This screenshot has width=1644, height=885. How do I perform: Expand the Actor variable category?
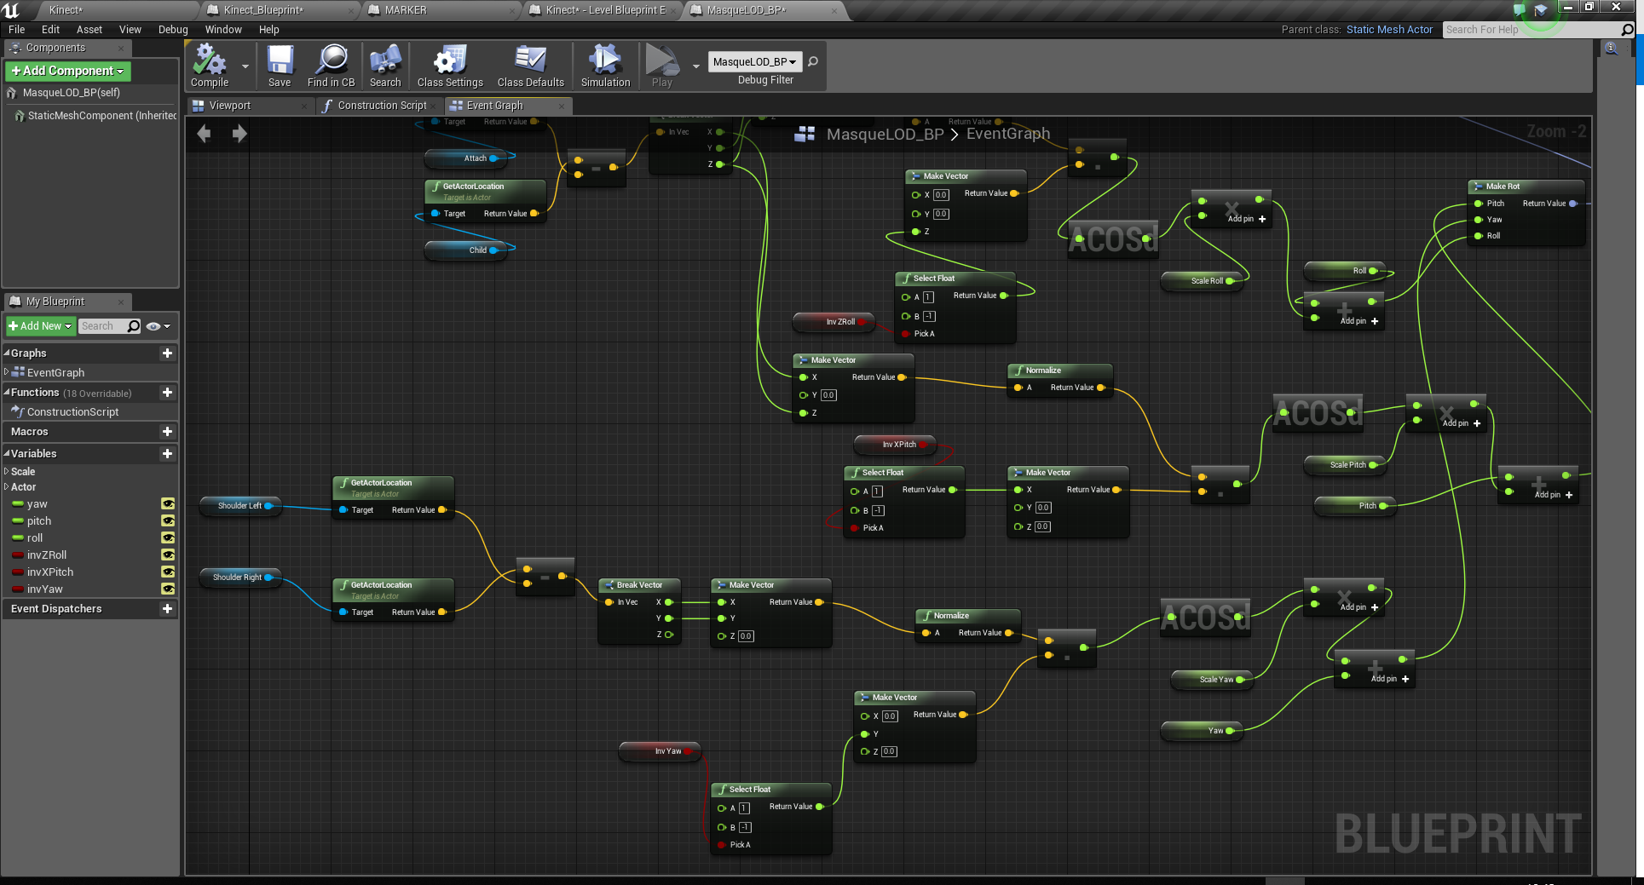click(x=7, y=486)
